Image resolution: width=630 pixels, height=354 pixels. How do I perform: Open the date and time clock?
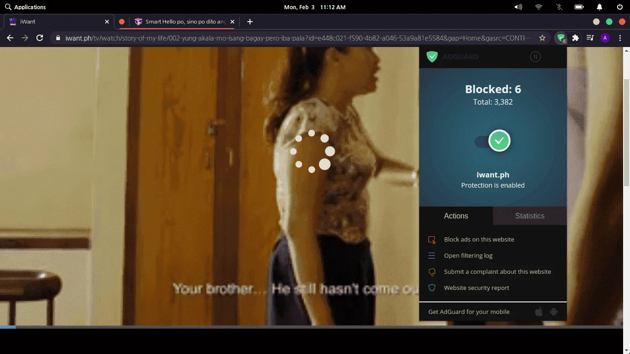(315, 7)
